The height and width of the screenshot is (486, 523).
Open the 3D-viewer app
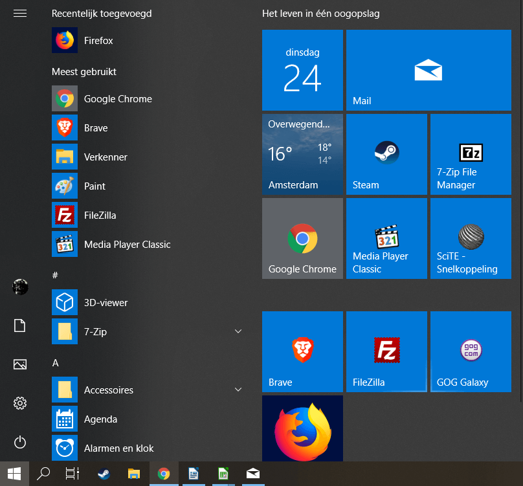pos(147,302)
